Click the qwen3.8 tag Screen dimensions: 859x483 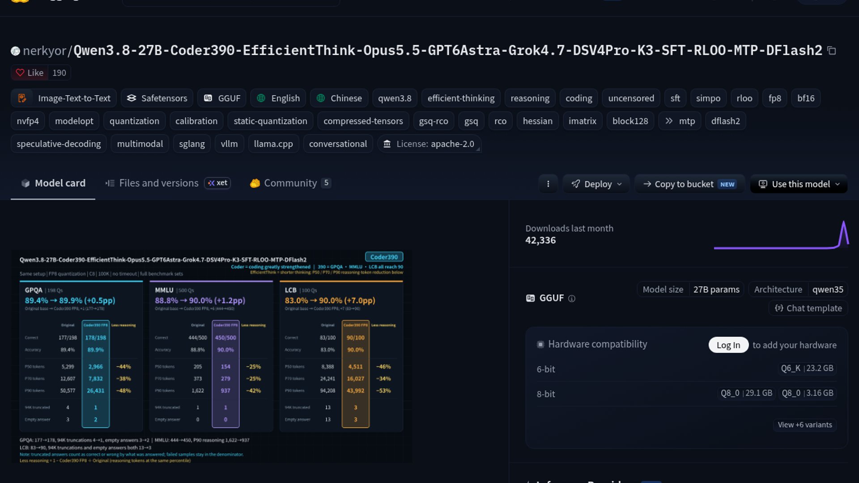(395, 98)
